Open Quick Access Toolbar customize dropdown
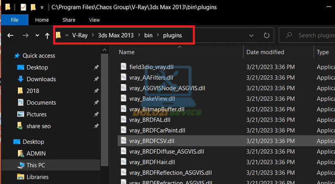 [42, 7]
